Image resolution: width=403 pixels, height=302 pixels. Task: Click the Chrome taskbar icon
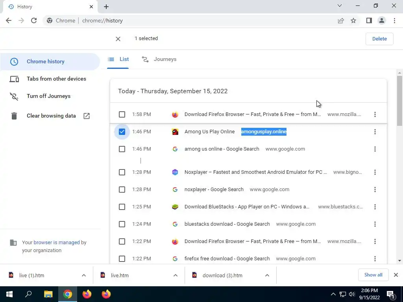coord(68,294)
